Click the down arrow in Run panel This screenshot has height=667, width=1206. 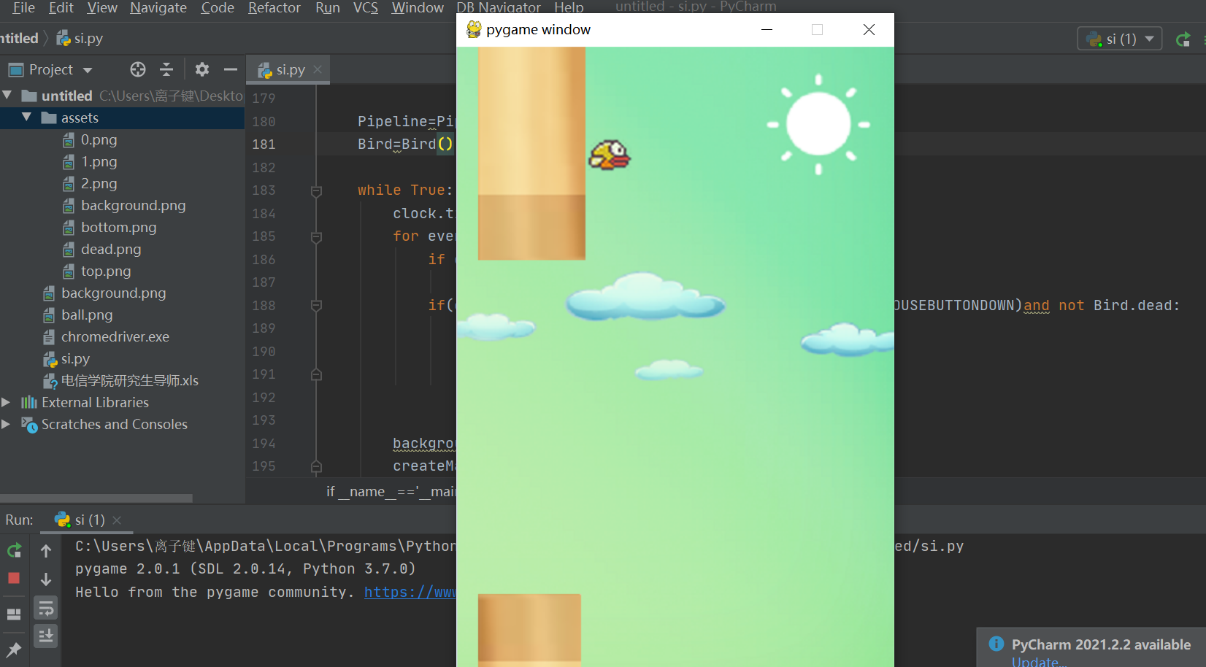46,579
